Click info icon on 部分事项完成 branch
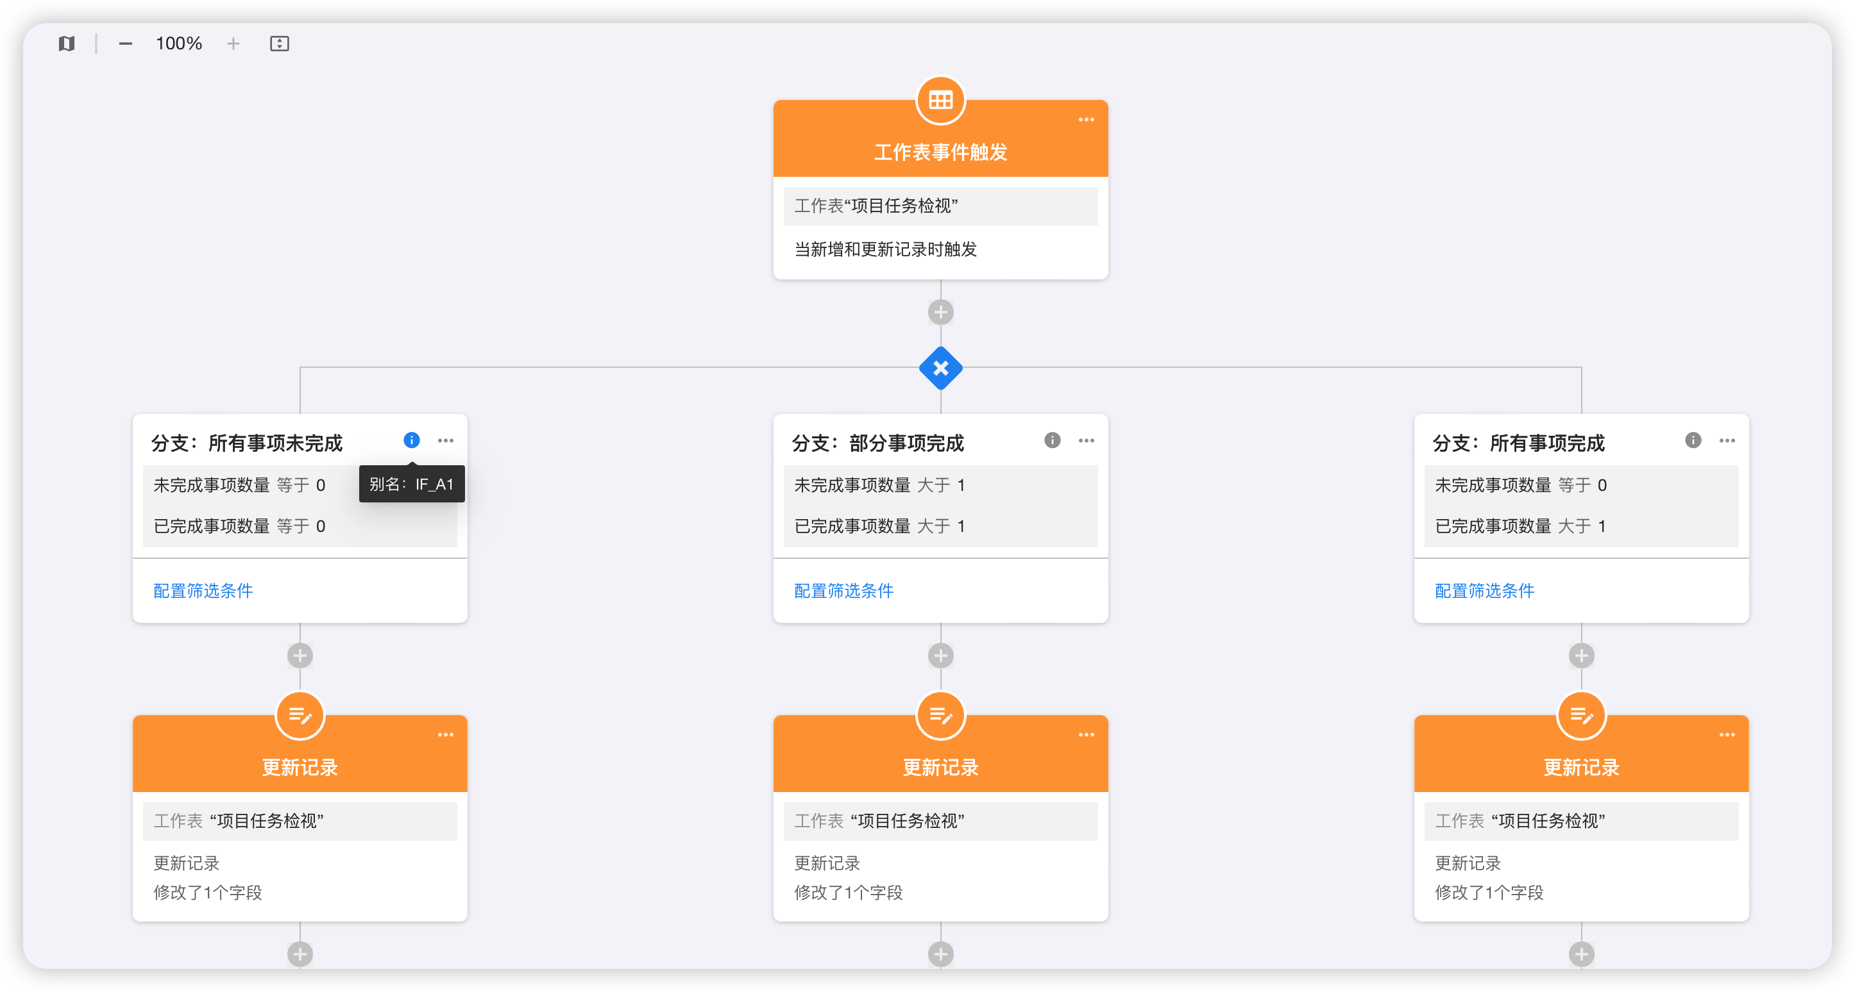 click(x=1052, y=440)
